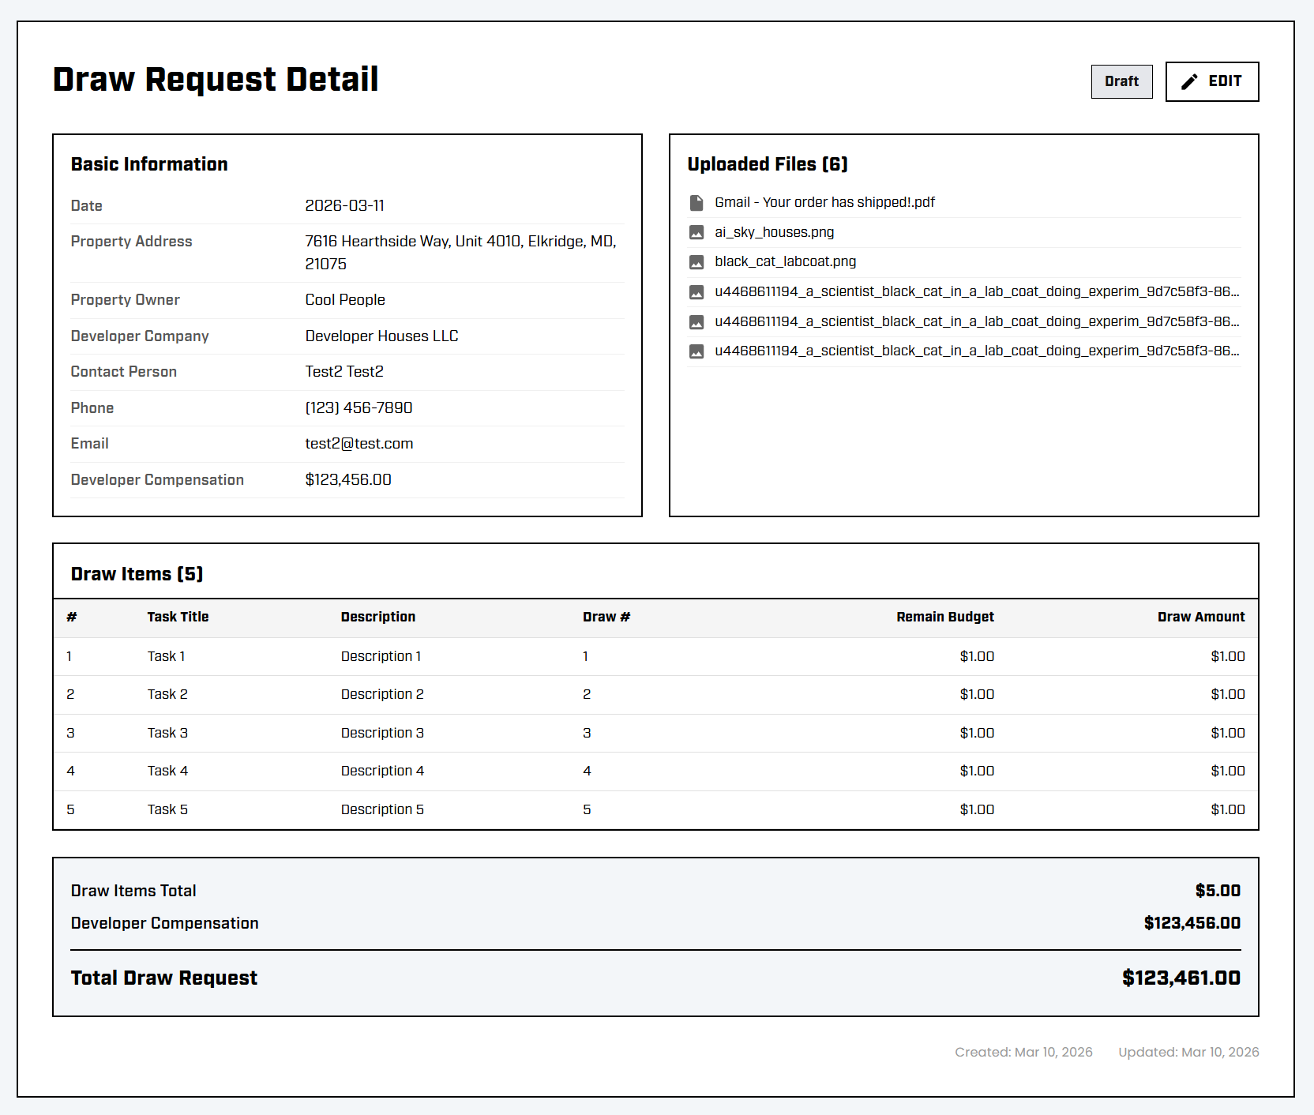Click the image icon of the second u4468611194 file

(696, 322)
